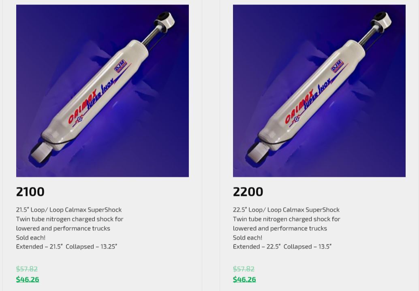Click the 2200 sale price $46.26

(244, 279)
